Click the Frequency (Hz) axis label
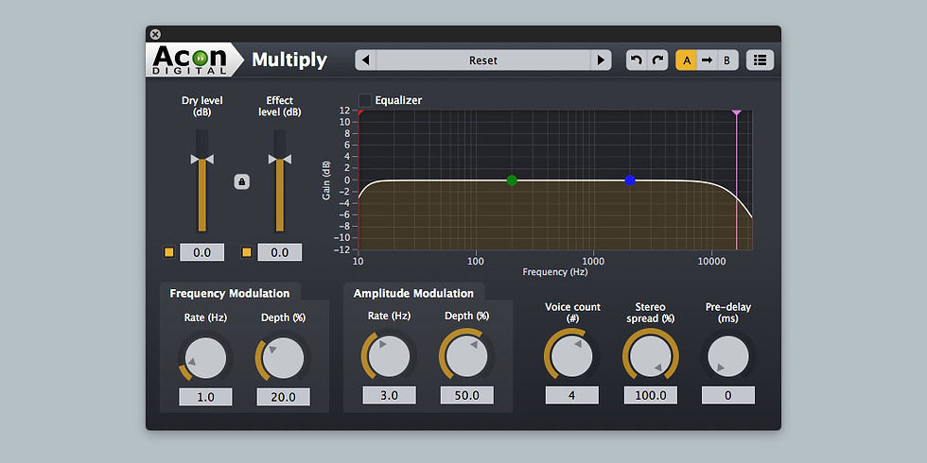927x463 pixels. [x=555, y=272]
